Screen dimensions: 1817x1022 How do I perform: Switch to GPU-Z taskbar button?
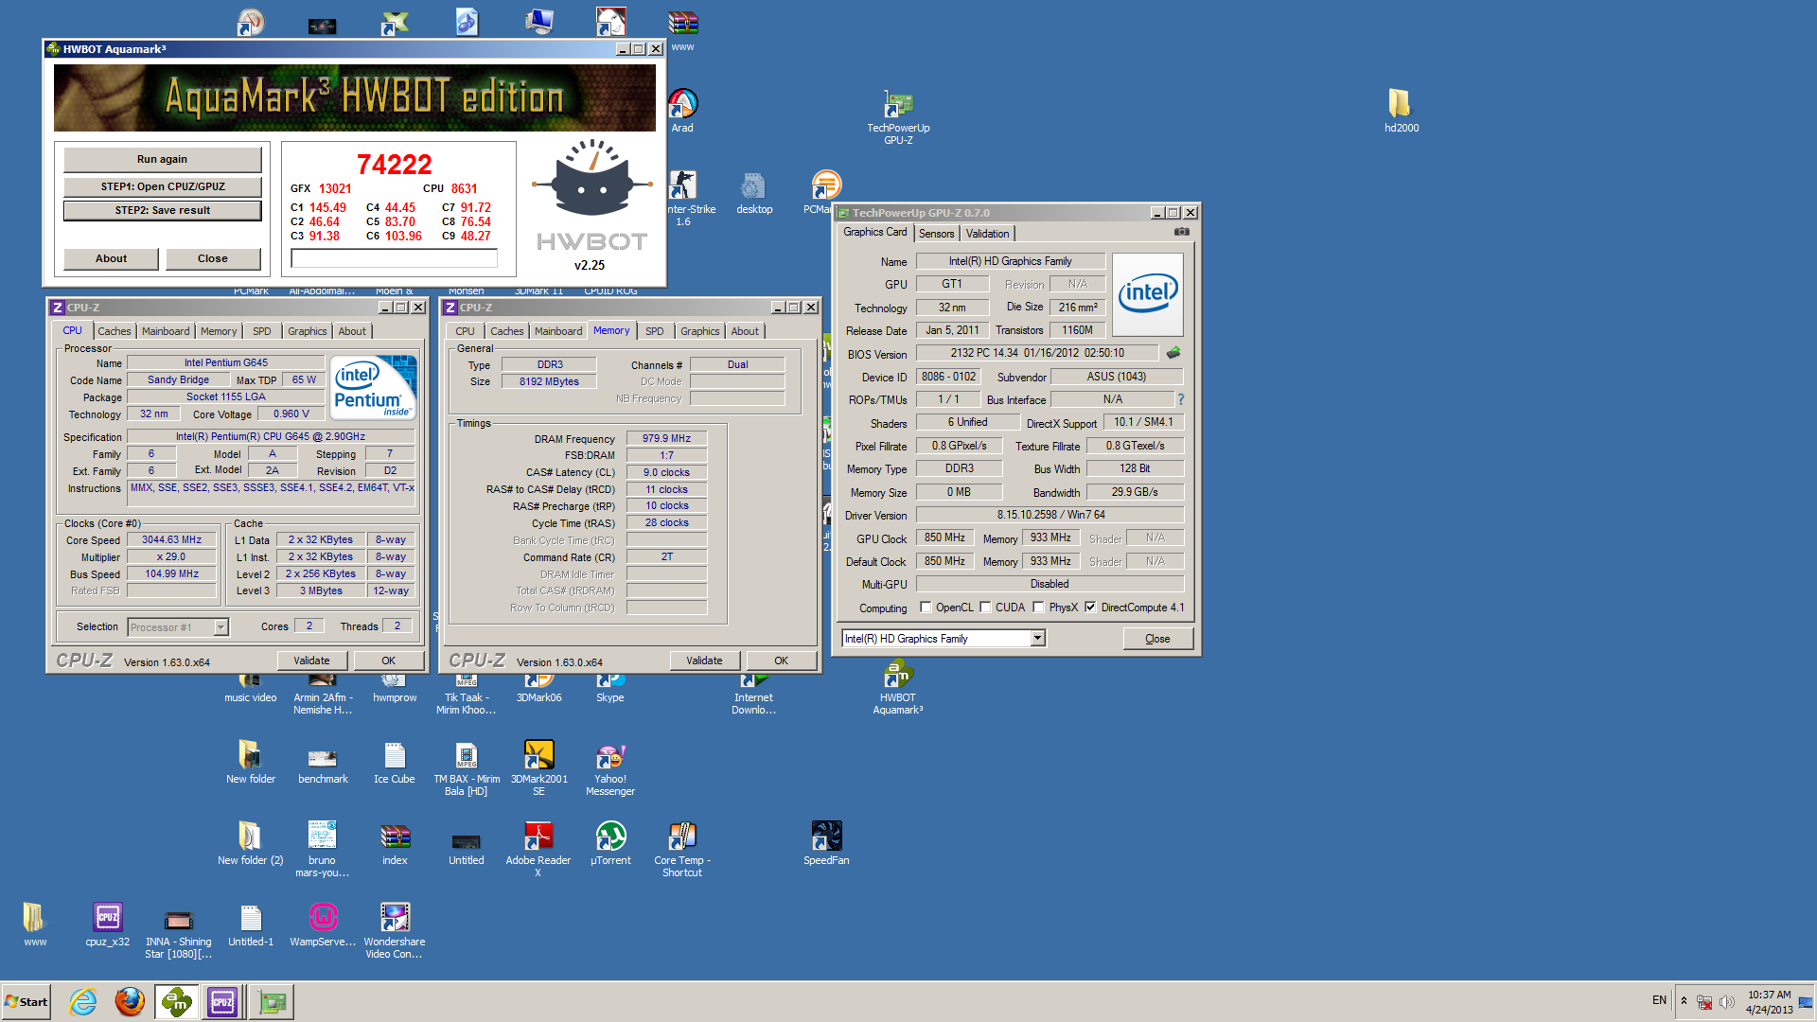(272, 1001)
